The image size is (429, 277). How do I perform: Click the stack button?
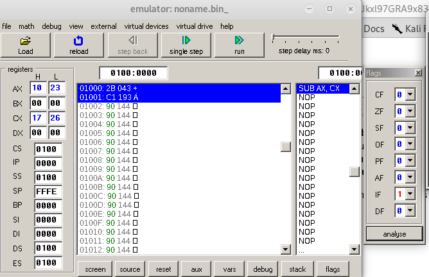(297, 269)
